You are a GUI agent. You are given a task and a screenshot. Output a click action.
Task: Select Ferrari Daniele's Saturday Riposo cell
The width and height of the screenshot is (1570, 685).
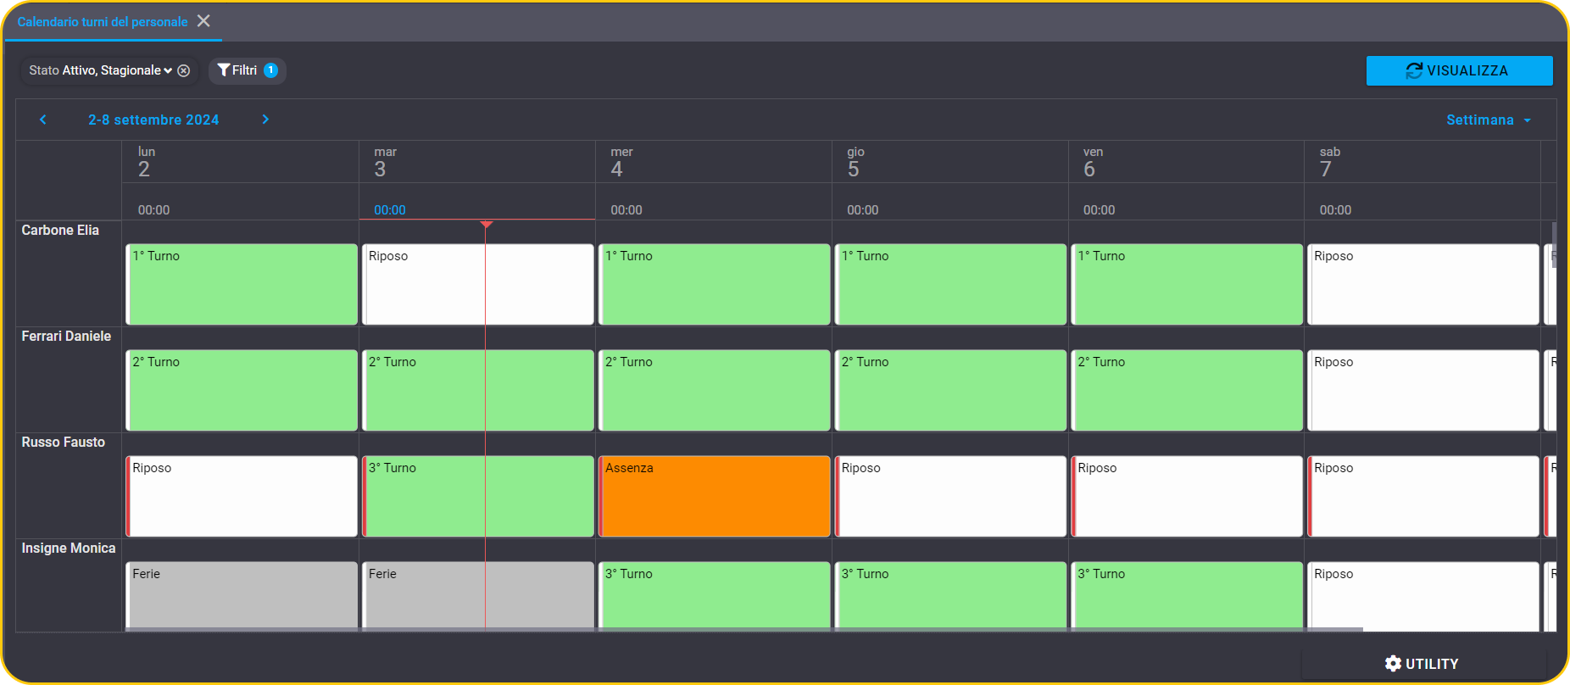[1423, 390]
